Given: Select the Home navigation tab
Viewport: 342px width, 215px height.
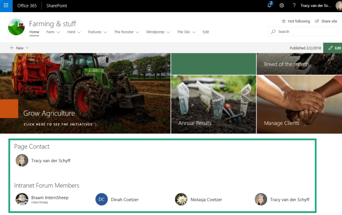Looking at the screenshot, I should [x=34, y=32].
